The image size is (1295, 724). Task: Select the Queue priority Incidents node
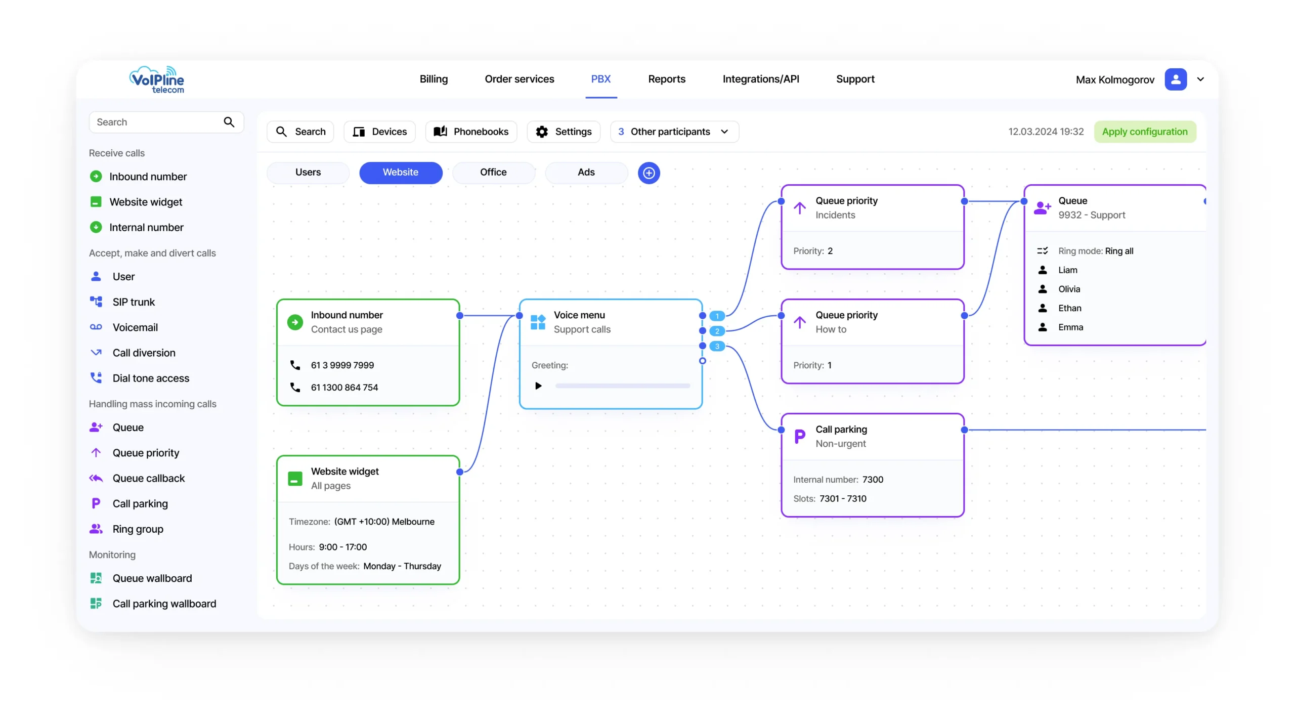tap(872, 227)
